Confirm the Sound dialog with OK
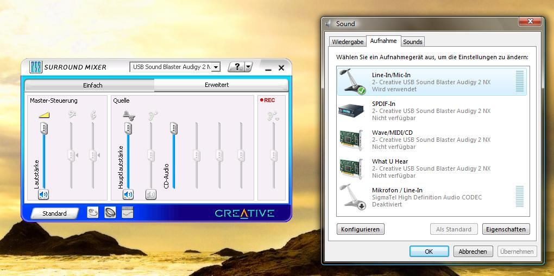The height and width of the screenshot is (276, 554). (x=429, y=252)
